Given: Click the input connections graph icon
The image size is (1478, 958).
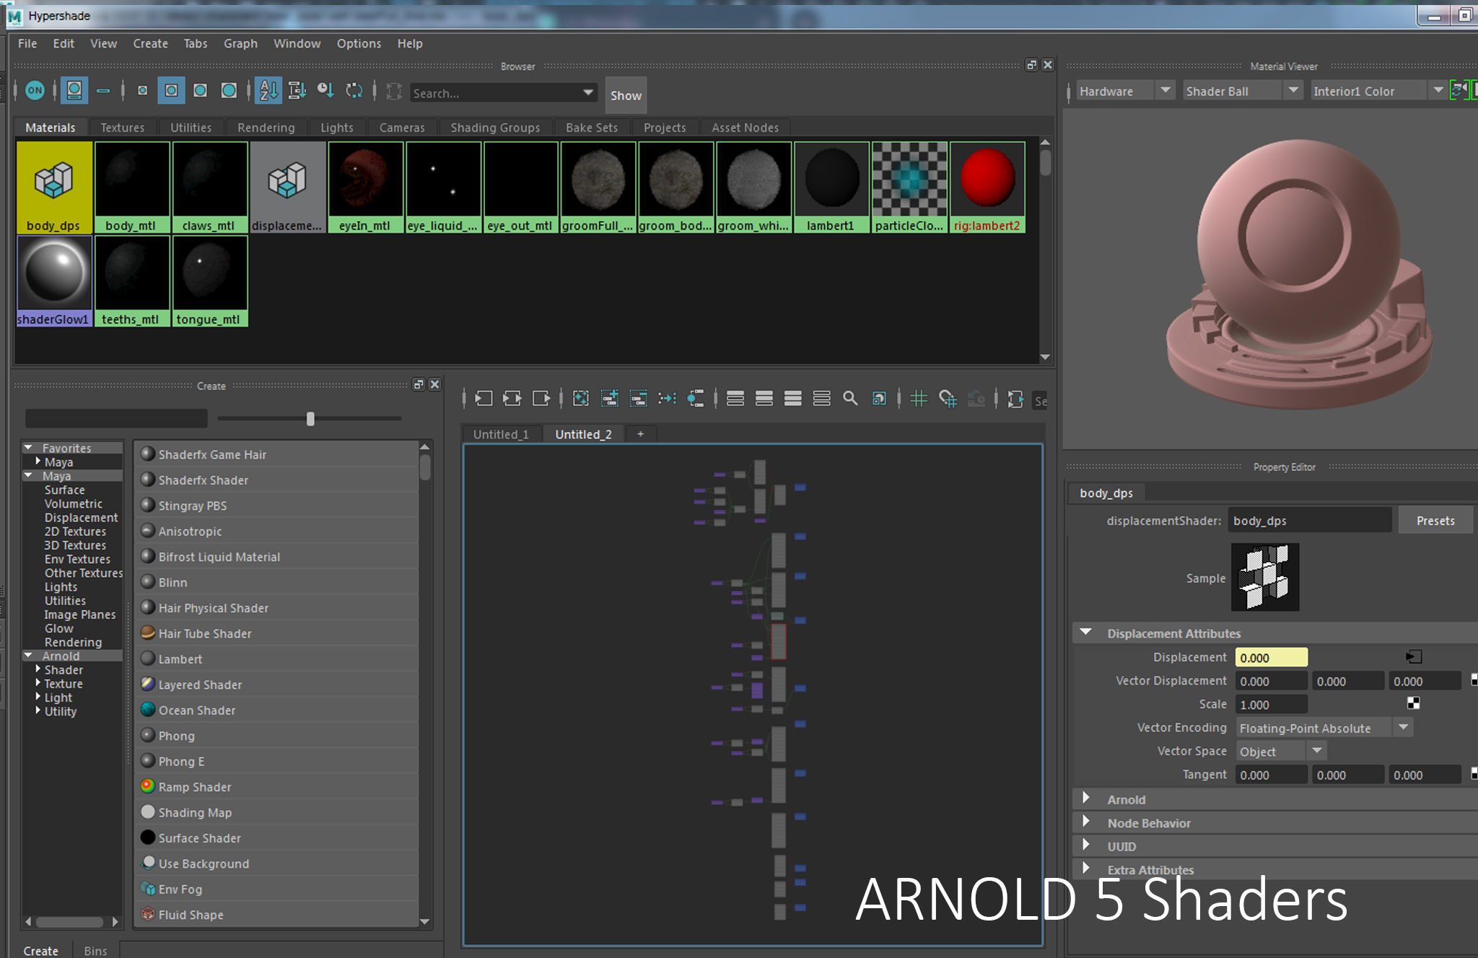Looking at the screenshot, I should tap(484, 399).
